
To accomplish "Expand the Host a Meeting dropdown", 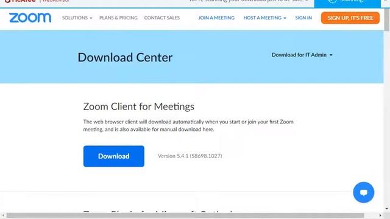I will point(265,18).
